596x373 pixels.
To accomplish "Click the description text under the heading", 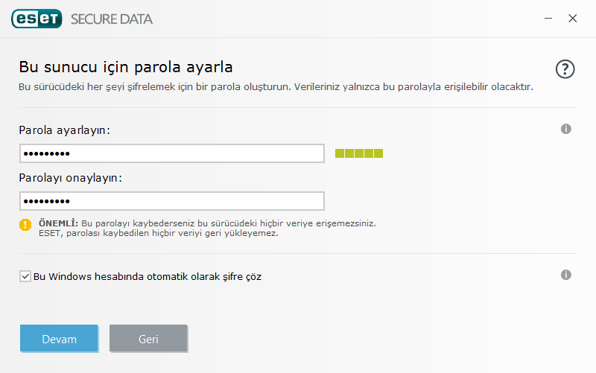I will [x=276, y=87].
